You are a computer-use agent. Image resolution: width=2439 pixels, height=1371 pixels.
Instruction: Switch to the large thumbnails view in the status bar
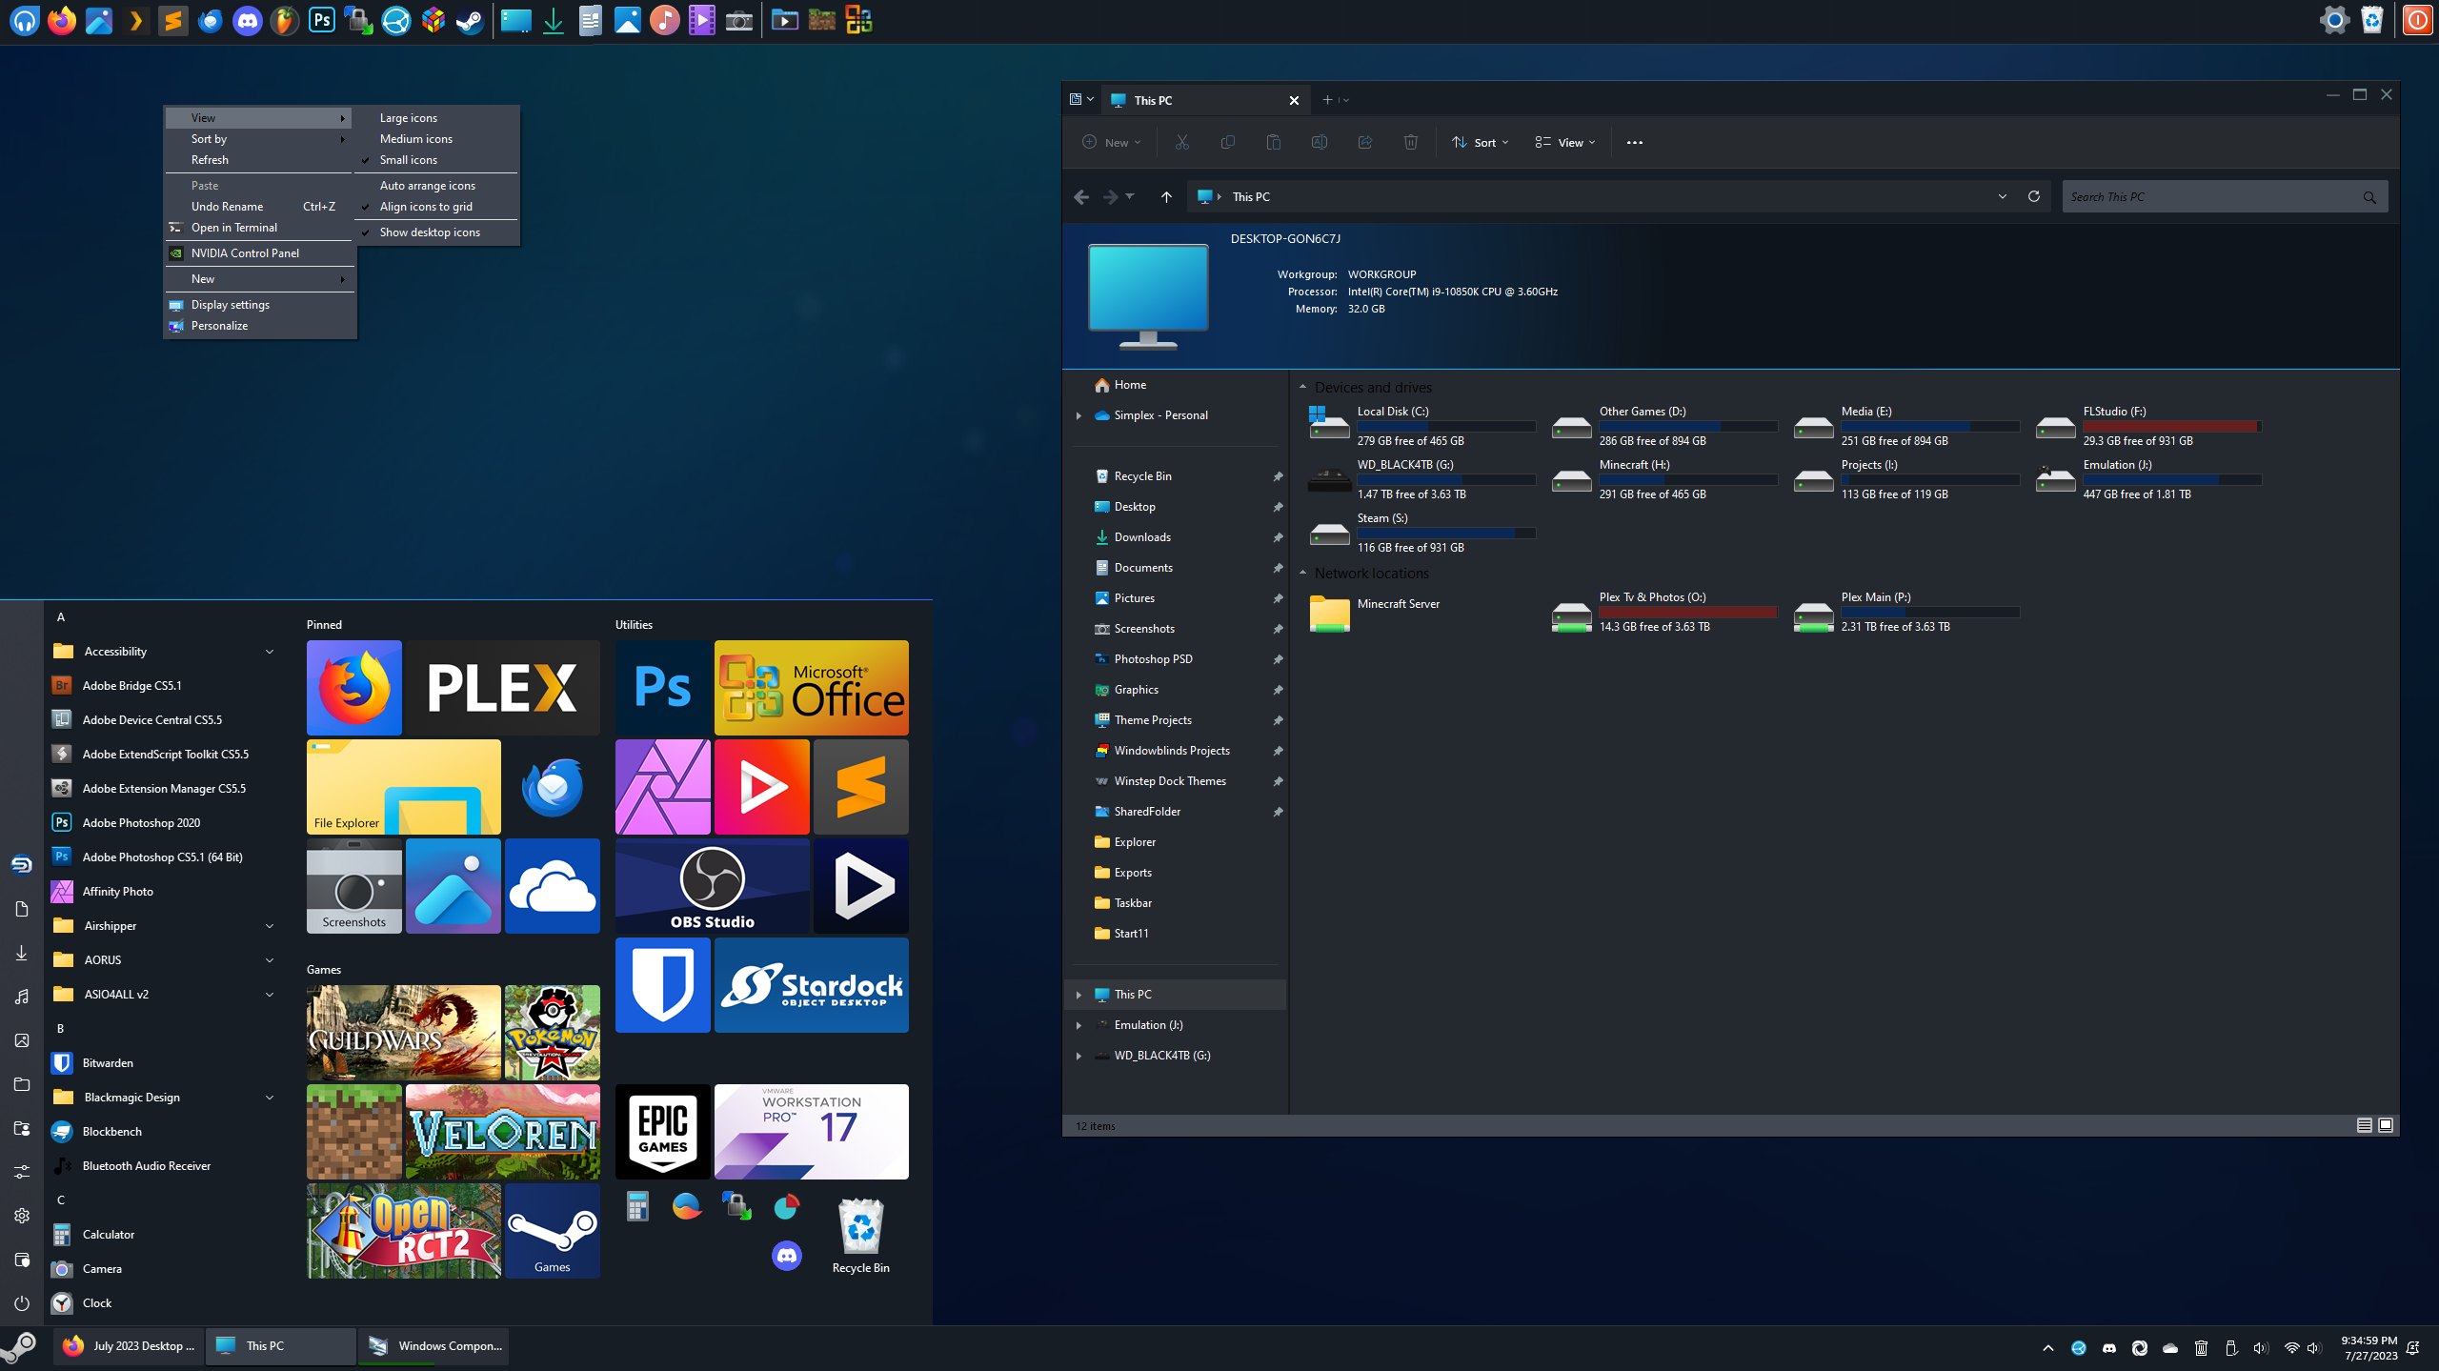click(x=2386, y=1125)
